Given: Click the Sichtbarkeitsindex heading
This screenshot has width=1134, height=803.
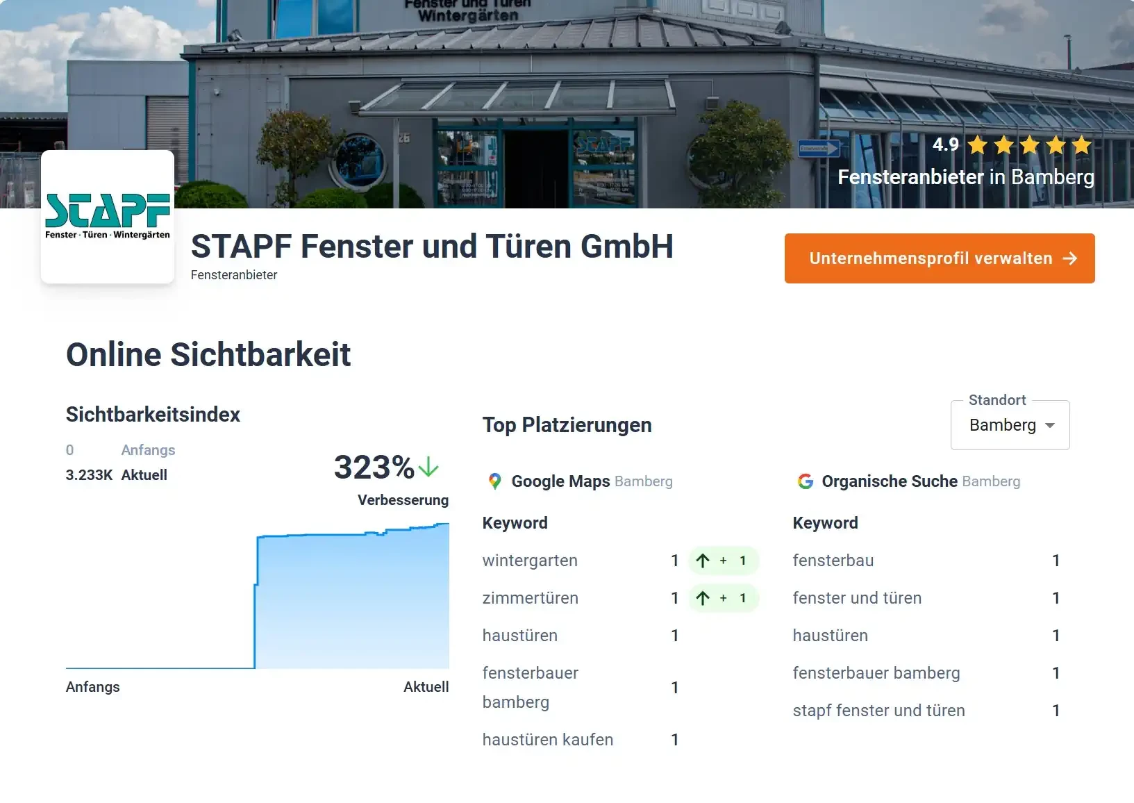Looking at the screenshot, I should 153,415.
